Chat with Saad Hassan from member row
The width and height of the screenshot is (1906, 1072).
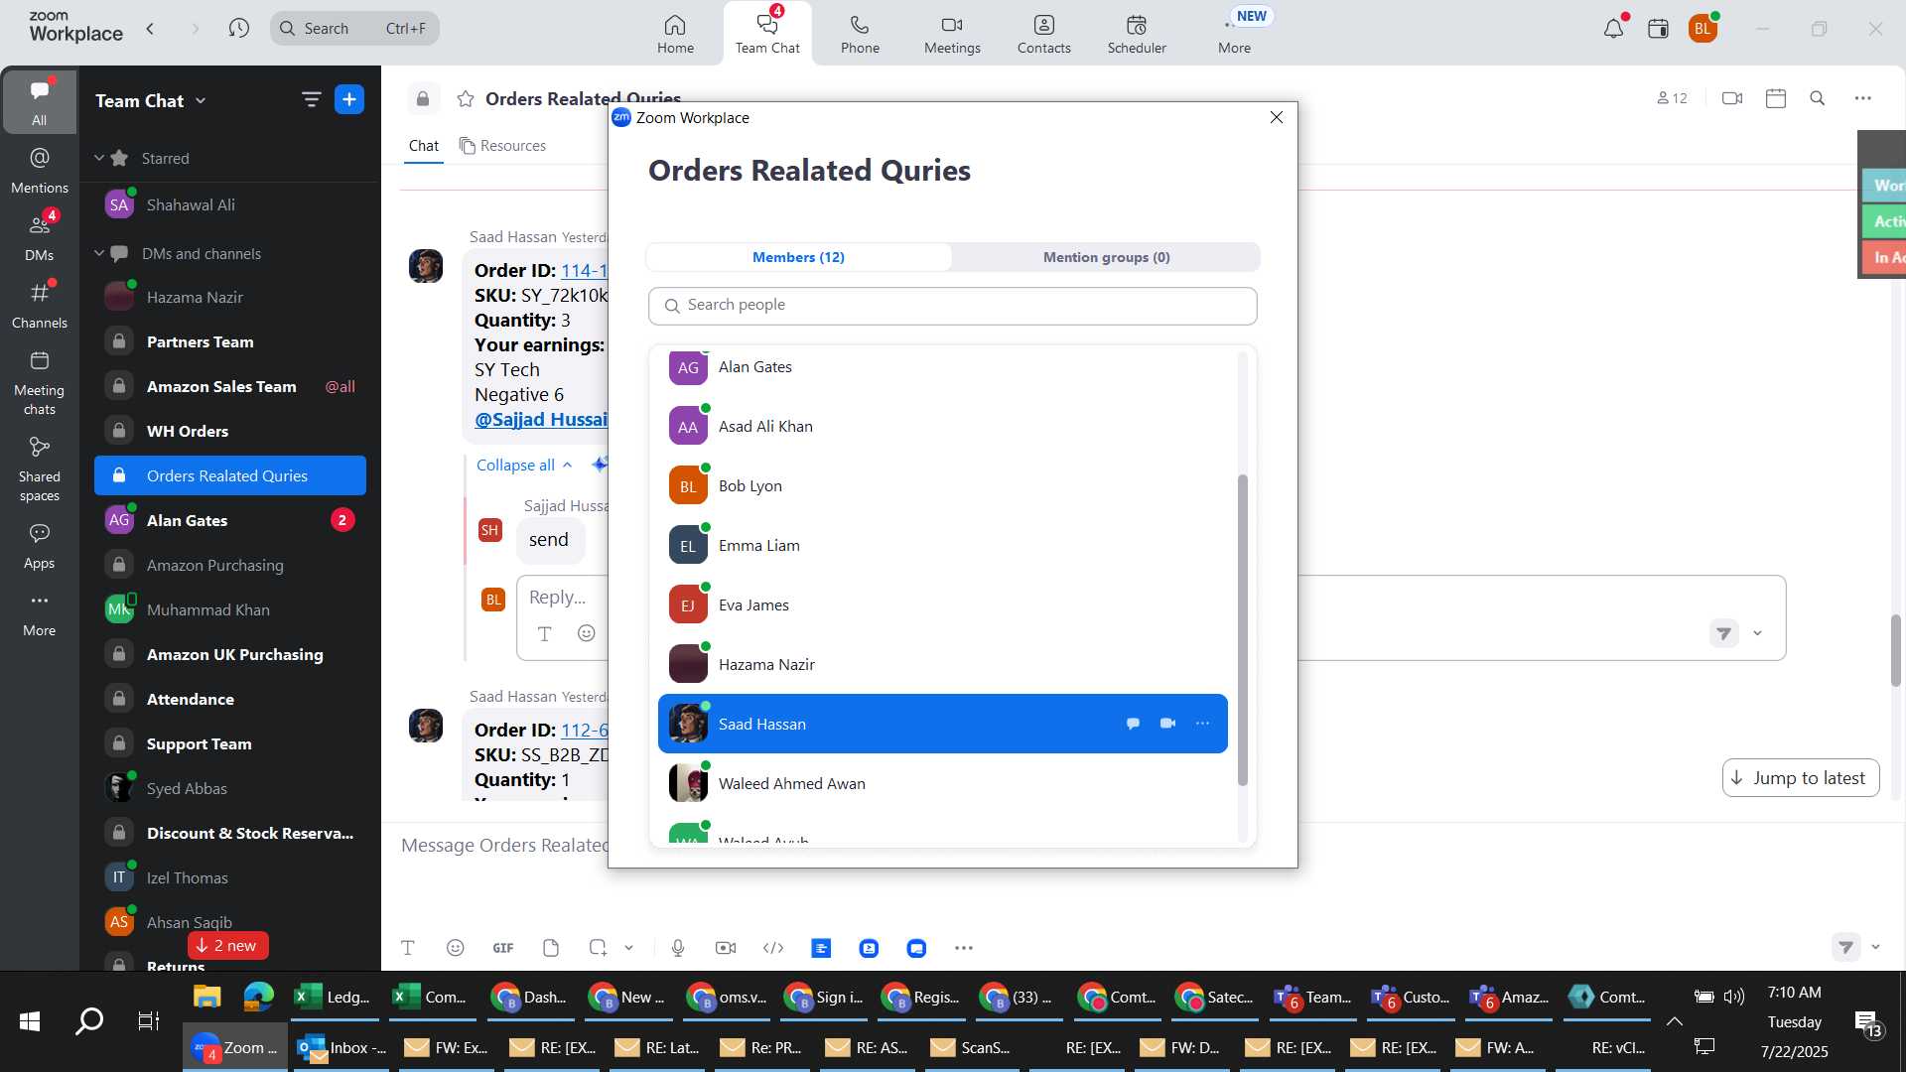click(x=1133, y=724)
